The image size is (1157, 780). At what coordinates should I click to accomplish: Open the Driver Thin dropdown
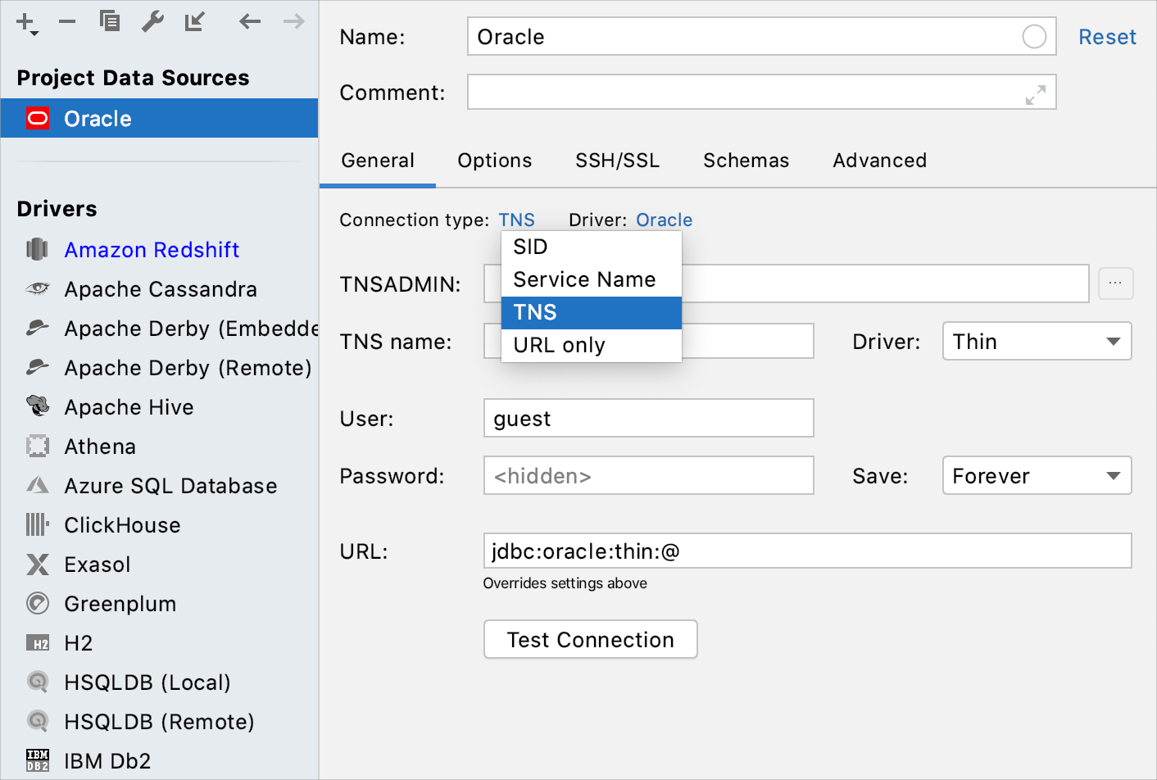(x=1037, y=341)
